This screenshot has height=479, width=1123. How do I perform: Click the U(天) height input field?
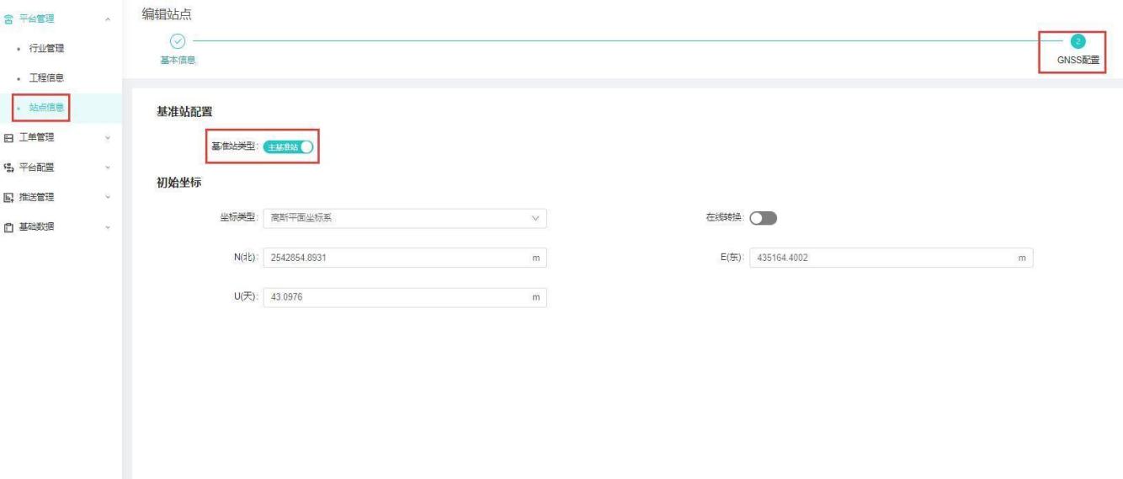[x=396, y=298]
